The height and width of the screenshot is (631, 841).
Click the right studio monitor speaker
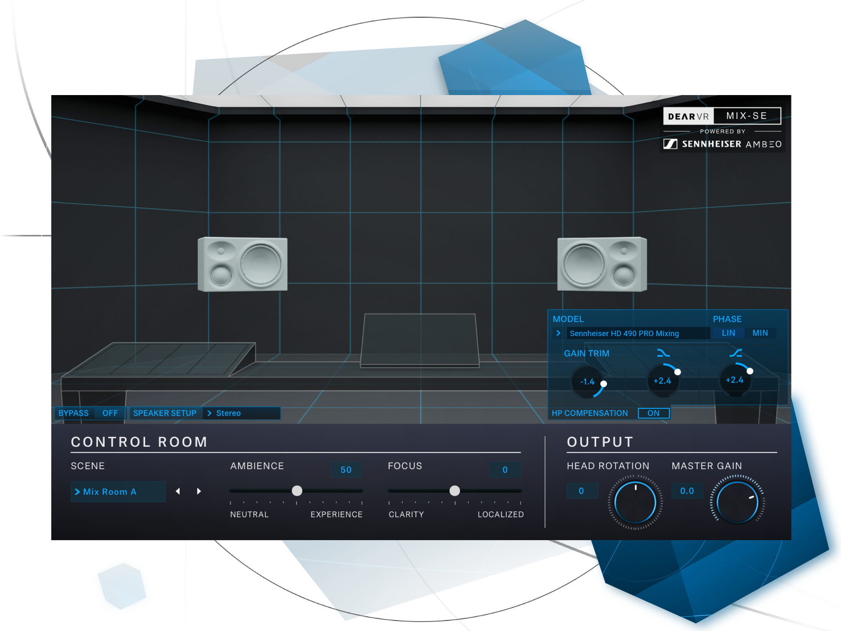click(x=602, y=264)
